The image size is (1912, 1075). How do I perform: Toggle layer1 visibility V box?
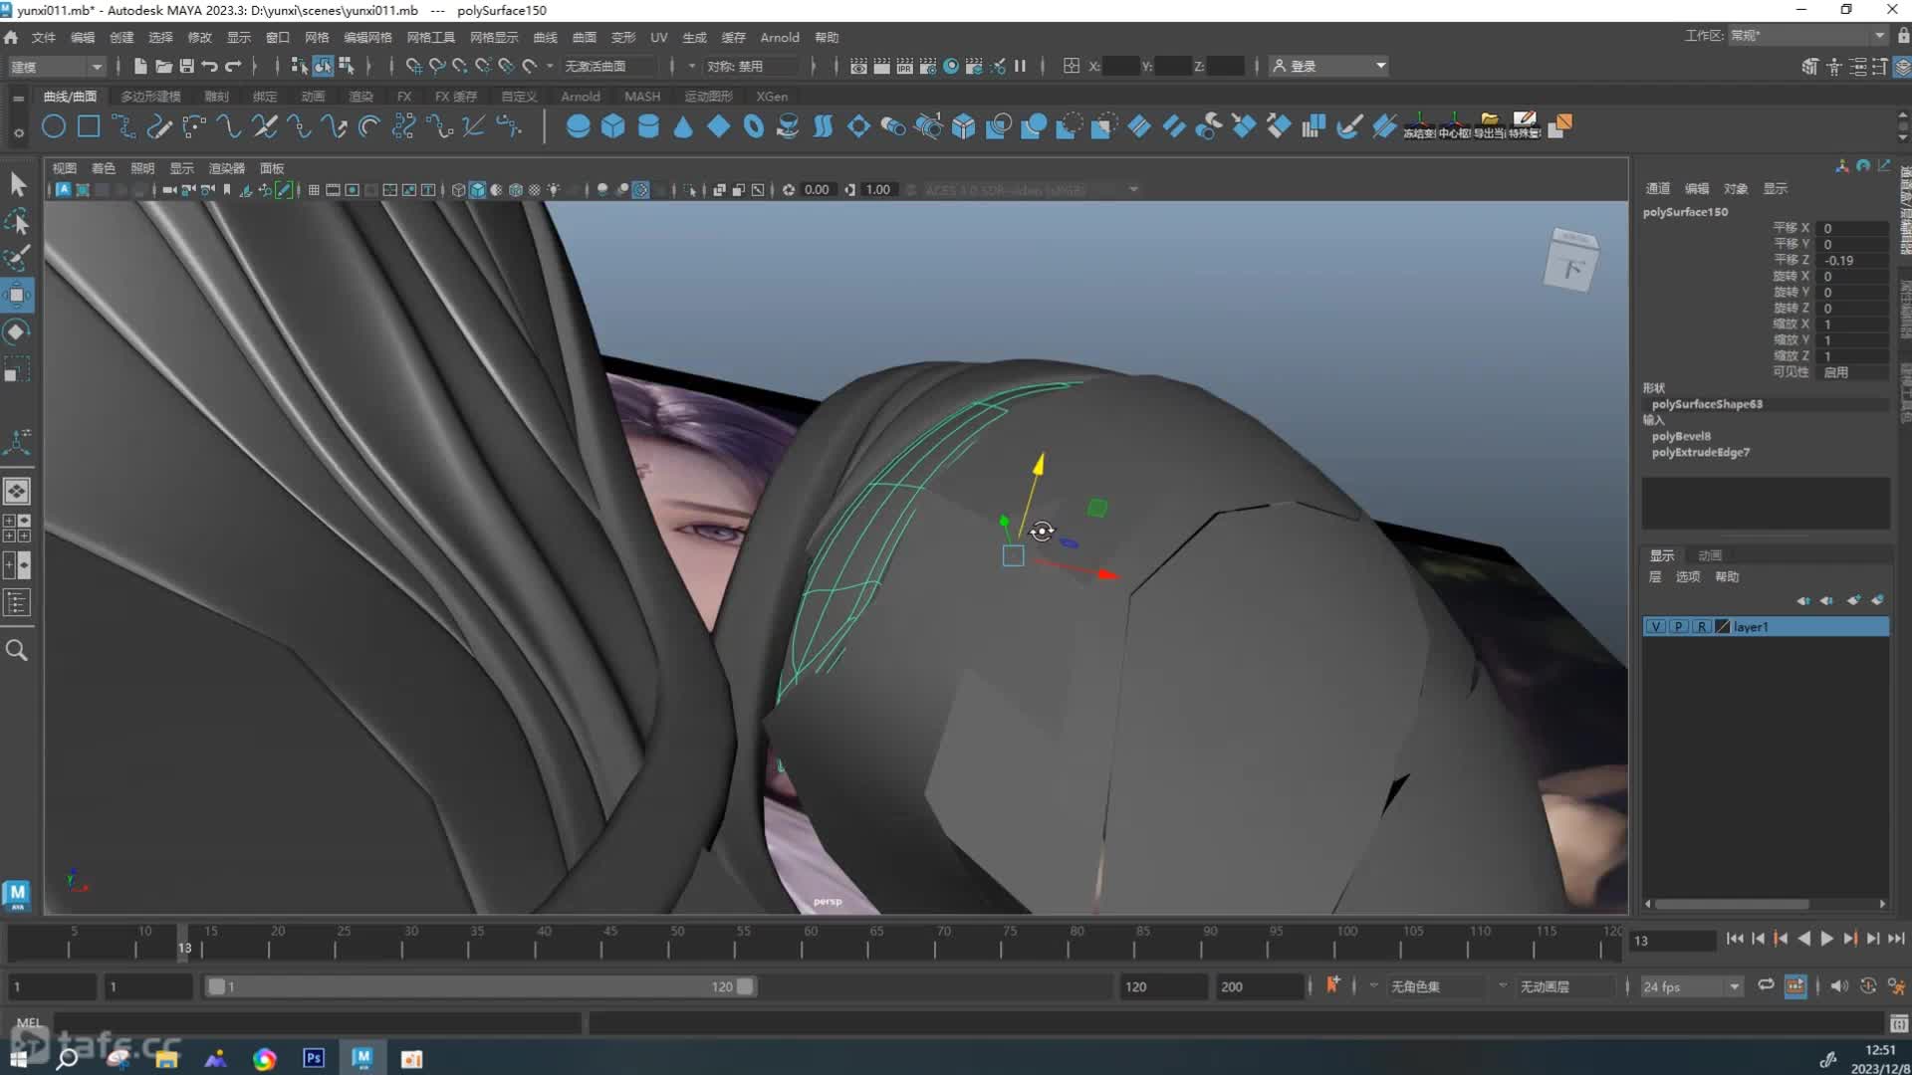click(x=1655, y=627)
